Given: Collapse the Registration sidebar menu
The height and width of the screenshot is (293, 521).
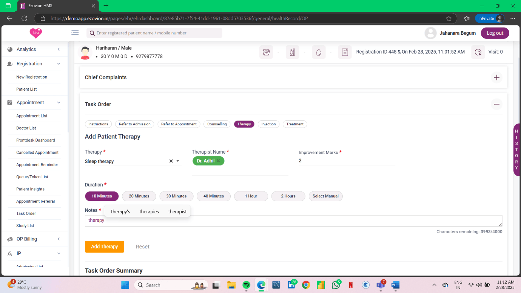Looking at the screenshot, I should [59, 64].
